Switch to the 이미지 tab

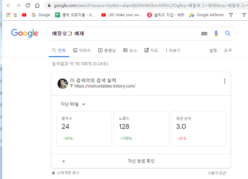tap(82, 50)
